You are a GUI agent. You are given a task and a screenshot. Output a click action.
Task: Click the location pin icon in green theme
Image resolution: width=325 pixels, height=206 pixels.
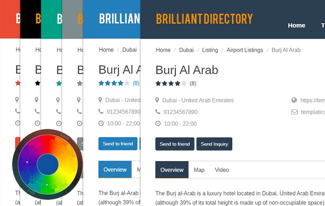pyautogui.click(x=58, y=100)
